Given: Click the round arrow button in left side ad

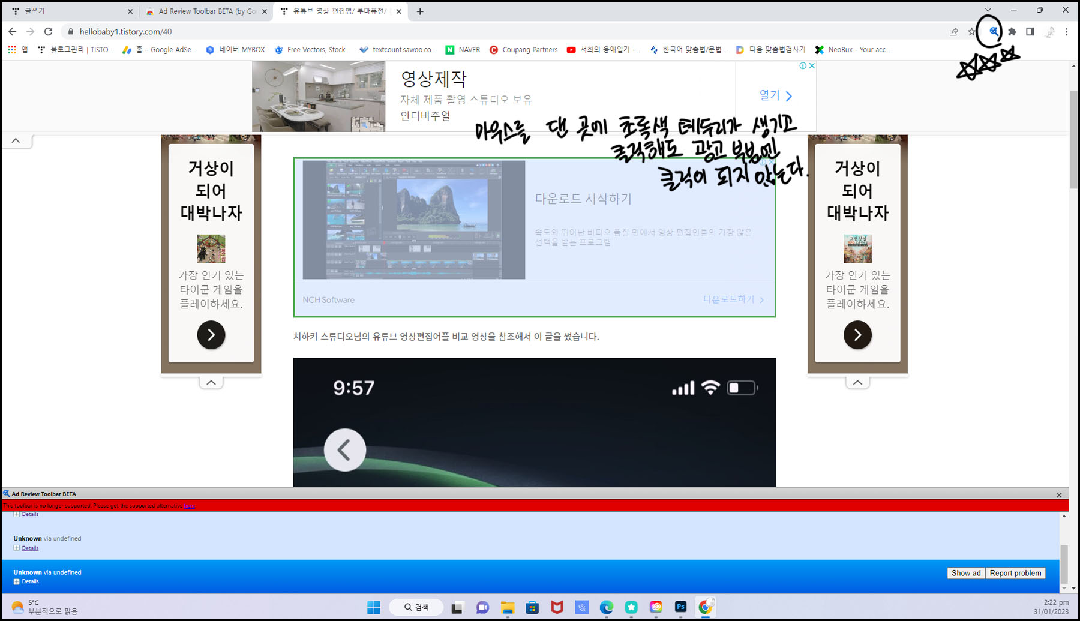Looking at the screenshot, I should click(x=211, y=335).
